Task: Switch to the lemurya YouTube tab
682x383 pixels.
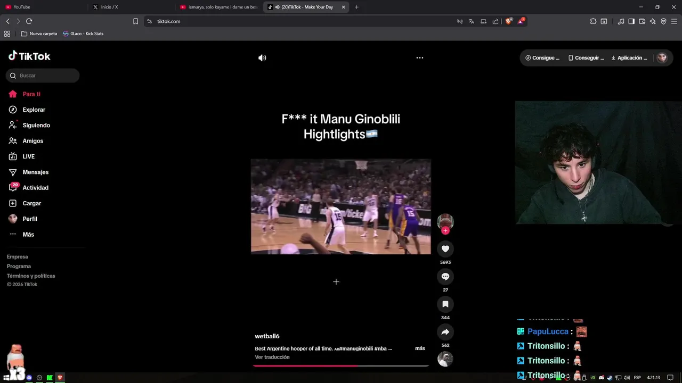Action: [218, 7]
